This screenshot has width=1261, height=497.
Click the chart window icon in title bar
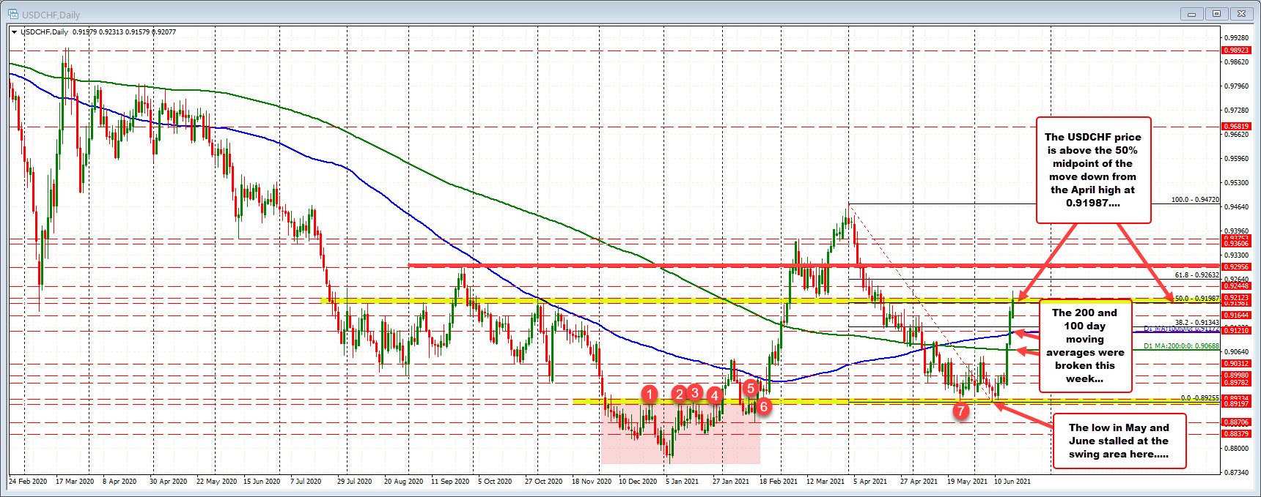[x=13, y=15]
